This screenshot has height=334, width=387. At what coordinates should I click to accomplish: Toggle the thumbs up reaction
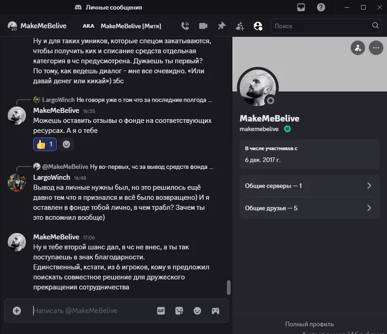(45, 144)
